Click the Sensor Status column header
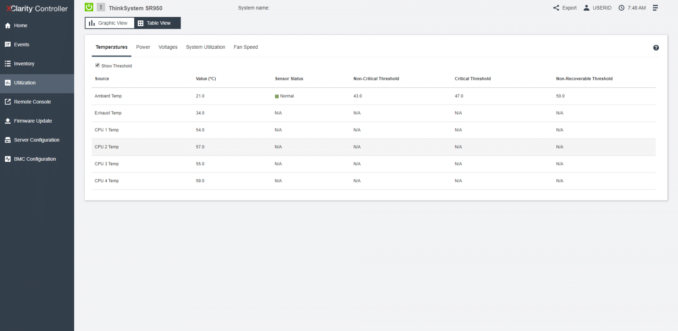 coord(289,79)
